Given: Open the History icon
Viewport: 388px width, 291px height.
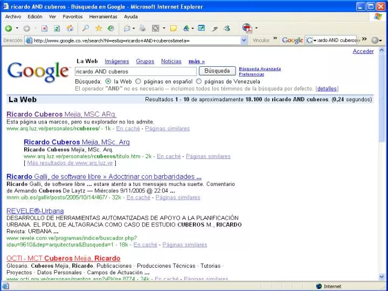Looking at the screenshot, I should click(x=111, y=28).
